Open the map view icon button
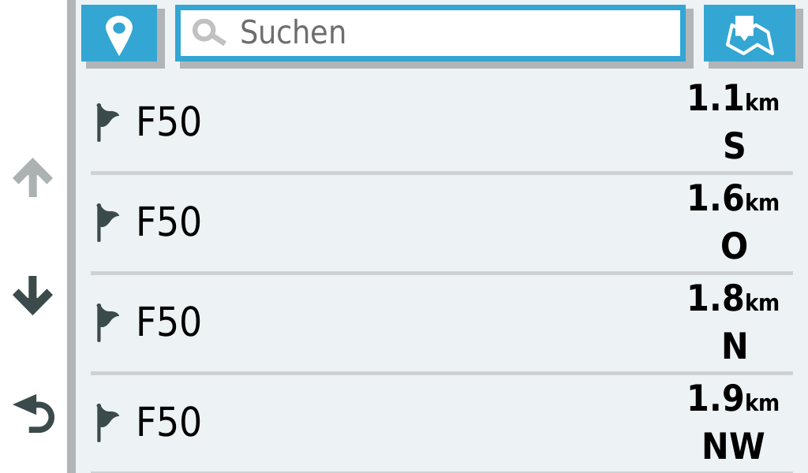The image size is (808, 473). pyautogui.click(x=749, y=33)
